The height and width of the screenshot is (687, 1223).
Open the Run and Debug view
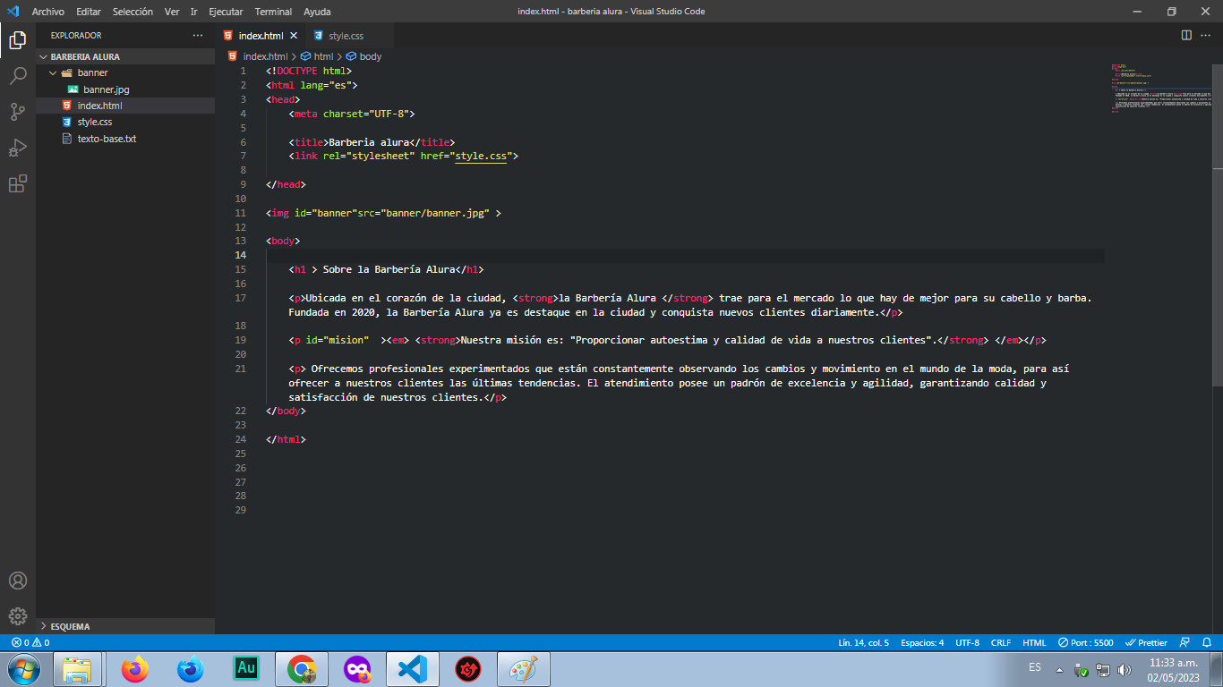click(18, 148)
